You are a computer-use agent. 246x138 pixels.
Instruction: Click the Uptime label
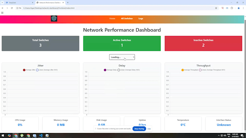coord(142,120)
